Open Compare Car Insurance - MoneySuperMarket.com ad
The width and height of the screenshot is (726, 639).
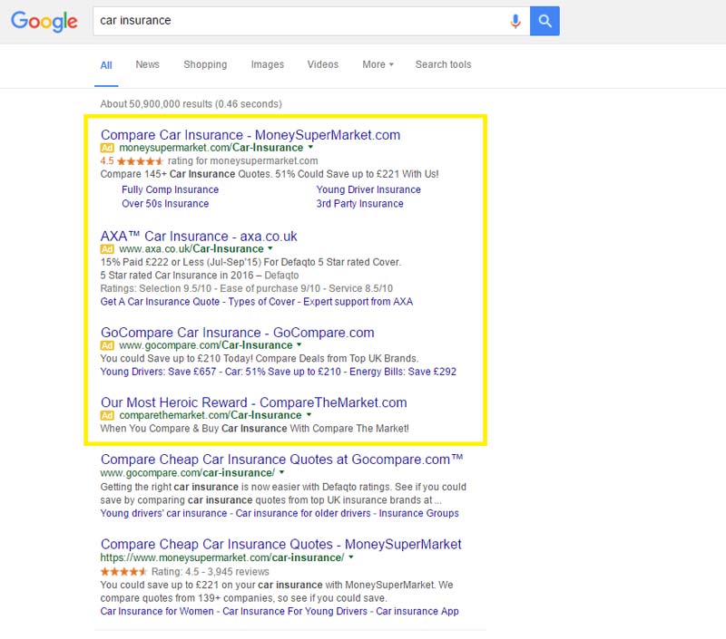coord(250,135)
